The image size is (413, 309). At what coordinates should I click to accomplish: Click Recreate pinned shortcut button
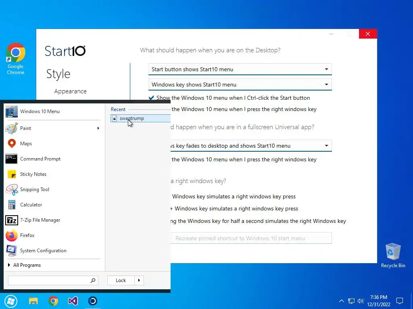point(251,238)
